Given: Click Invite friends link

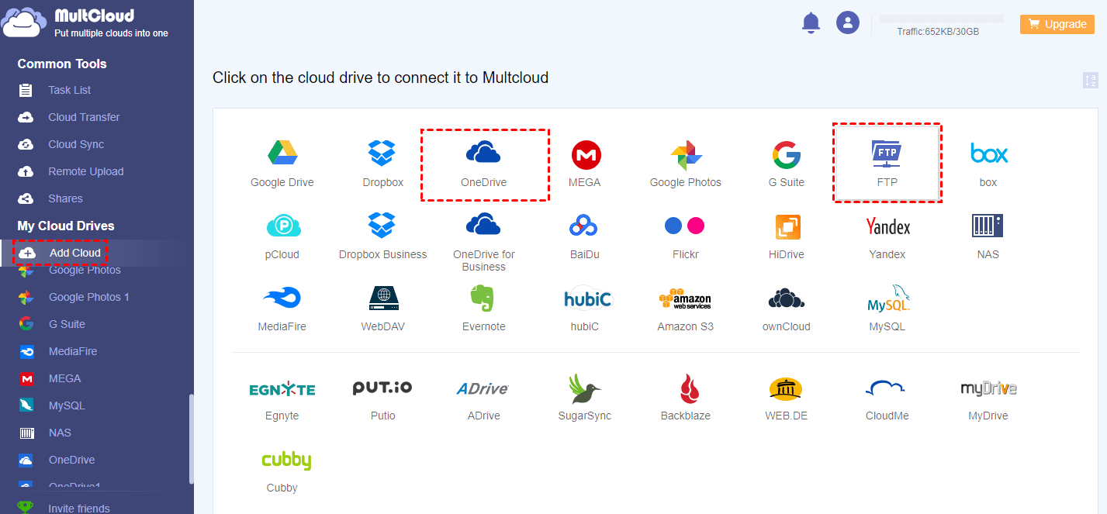Looking at the screenshot, I should click(78, 508).
